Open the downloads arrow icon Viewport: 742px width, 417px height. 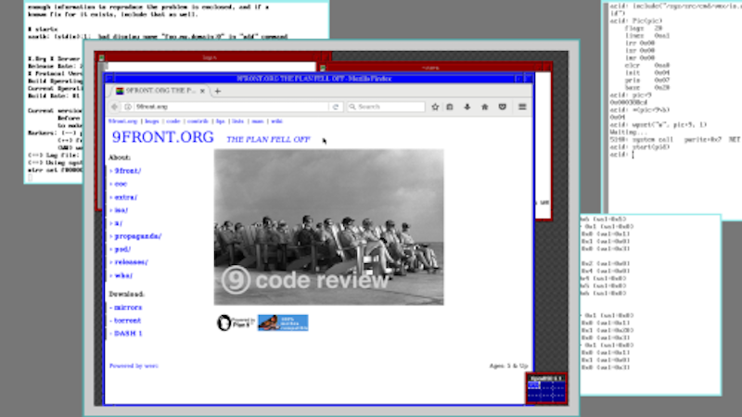tap(467, 107)
